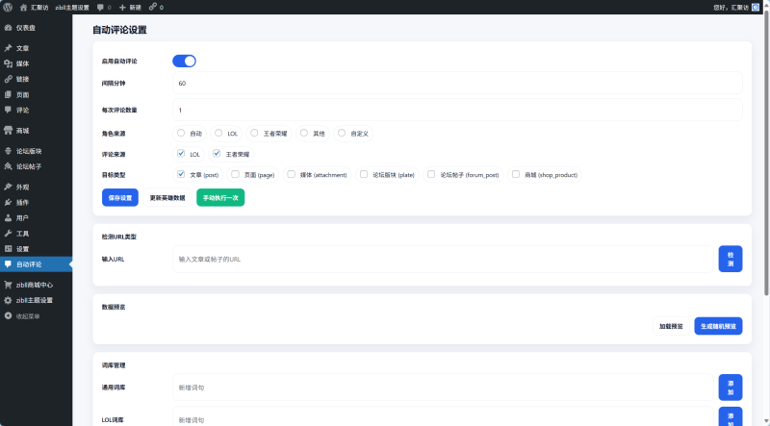The image size is (770, 426).
Task: Click the 商城 shop icon in sidebar
Action: (9, 130)
